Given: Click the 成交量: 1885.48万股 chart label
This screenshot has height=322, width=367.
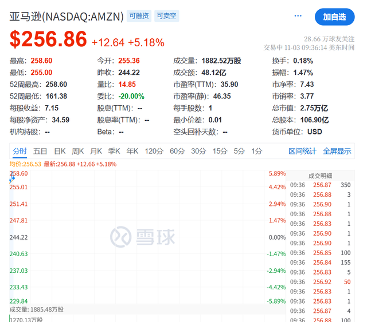Looking at the screenshot, I should tap(37, 309).
